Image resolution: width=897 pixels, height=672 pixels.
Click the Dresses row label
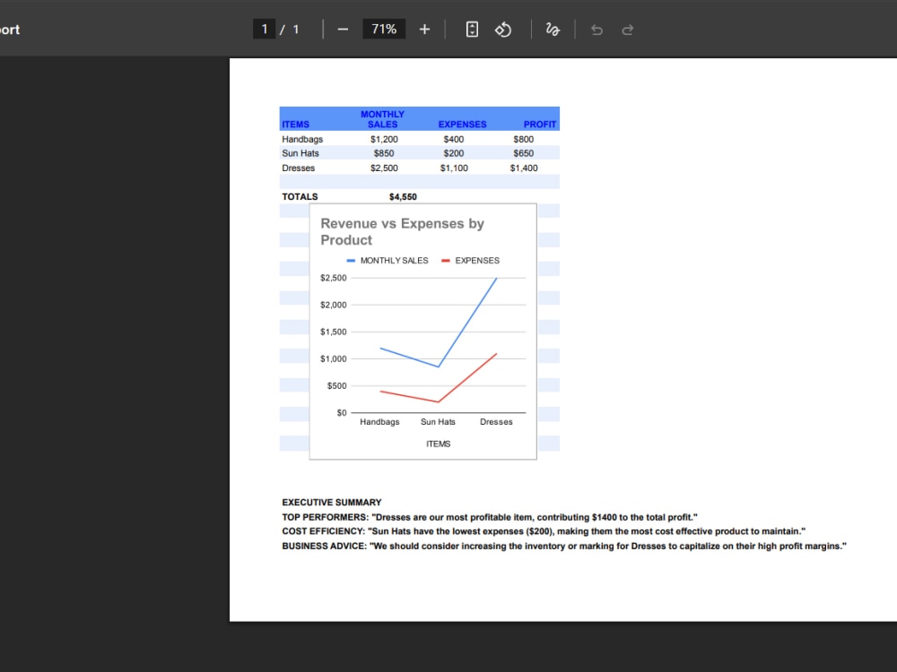[x=298, y=168]
